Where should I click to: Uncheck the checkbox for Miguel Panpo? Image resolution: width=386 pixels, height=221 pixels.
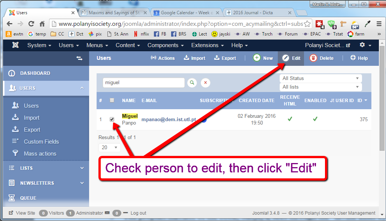tap(112, 119)
